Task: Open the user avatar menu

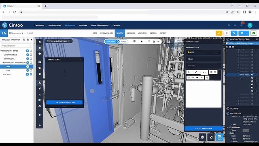Action: pyautogui.click(x=250, y=25)
